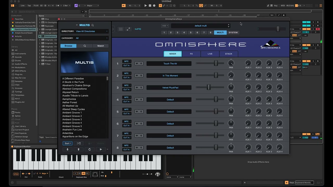This screenshot has height=187, width=333.
Task: Open the Sort dropdown
Action: pos(67,143)
